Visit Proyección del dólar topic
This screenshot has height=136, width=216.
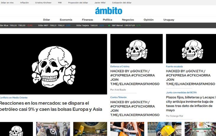[x=78, y=3]
